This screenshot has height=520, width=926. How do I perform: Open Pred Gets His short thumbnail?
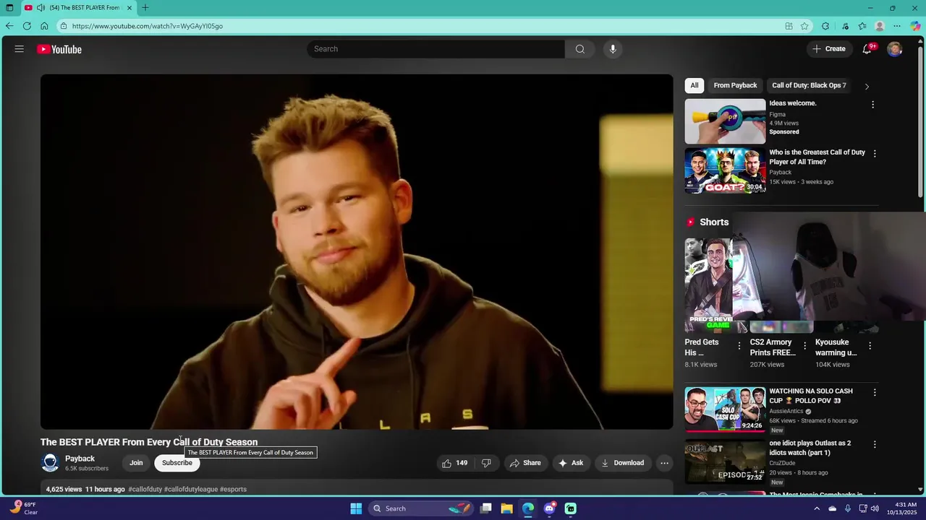tap(708, 285)
